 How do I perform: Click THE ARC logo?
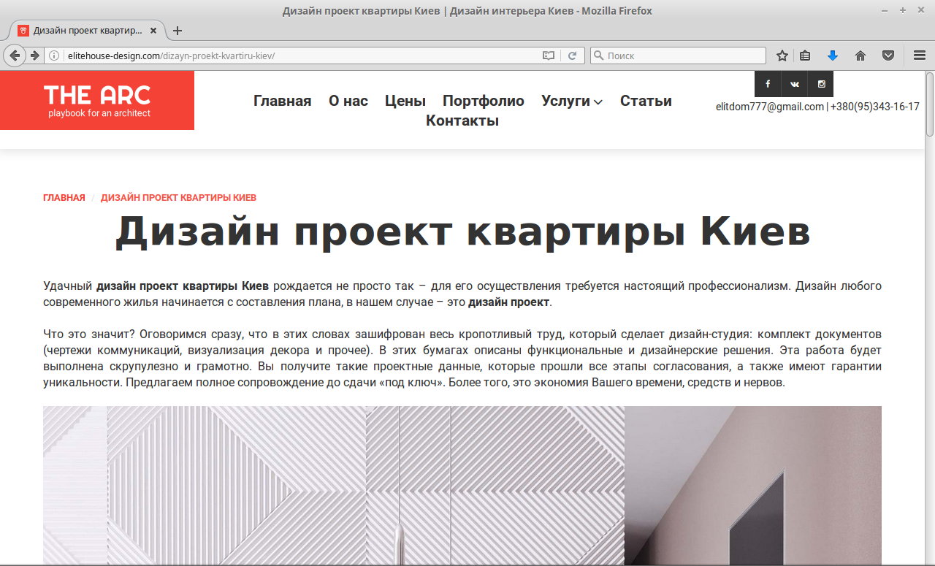(x=97, y=100)
